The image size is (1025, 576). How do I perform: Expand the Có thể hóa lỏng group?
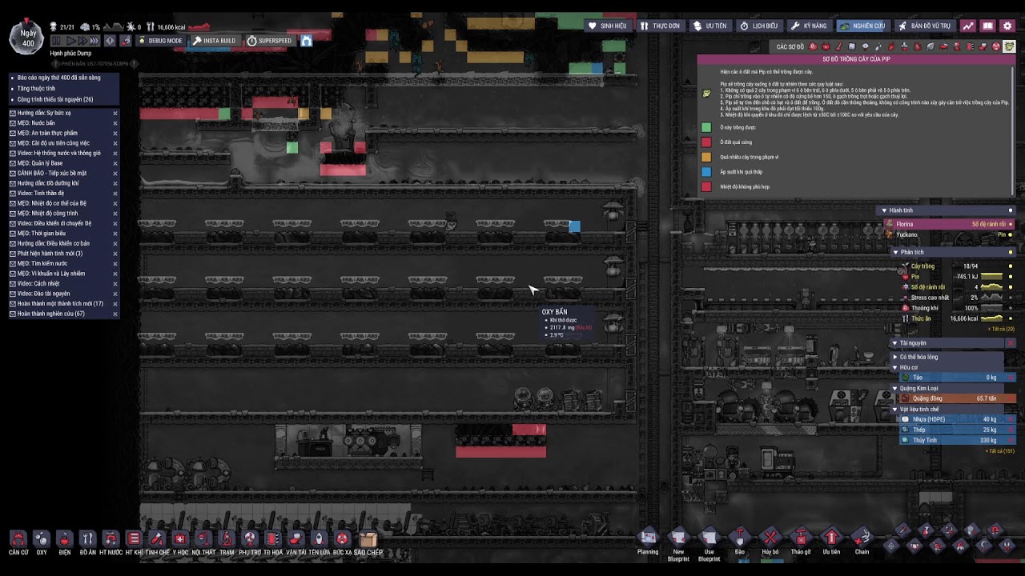895,357
